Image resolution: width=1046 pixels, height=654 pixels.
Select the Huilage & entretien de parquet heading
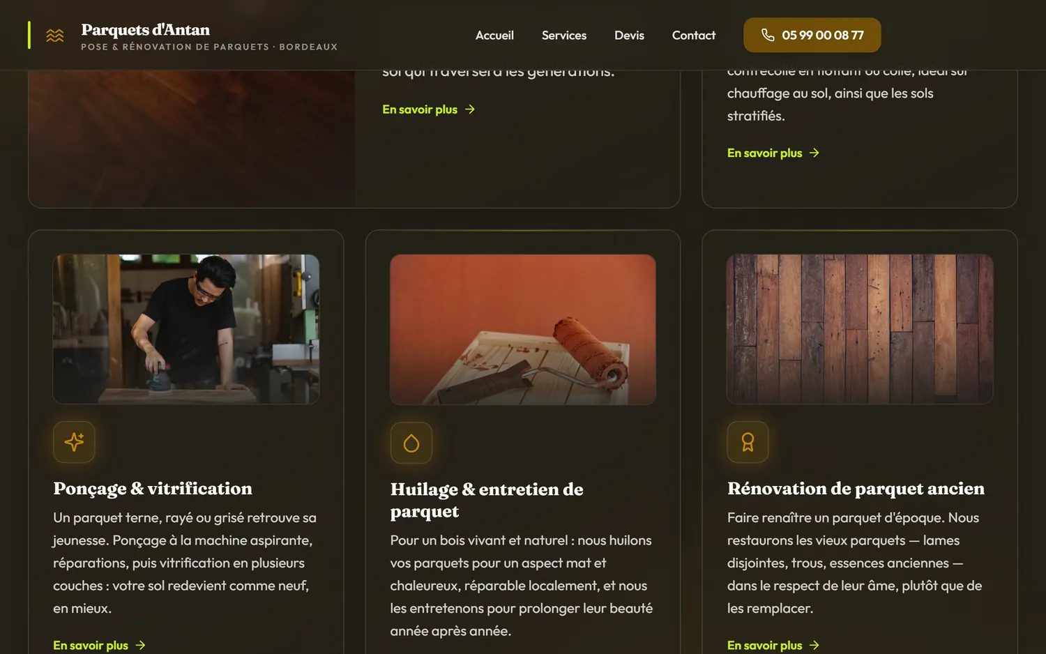[487, 500]
